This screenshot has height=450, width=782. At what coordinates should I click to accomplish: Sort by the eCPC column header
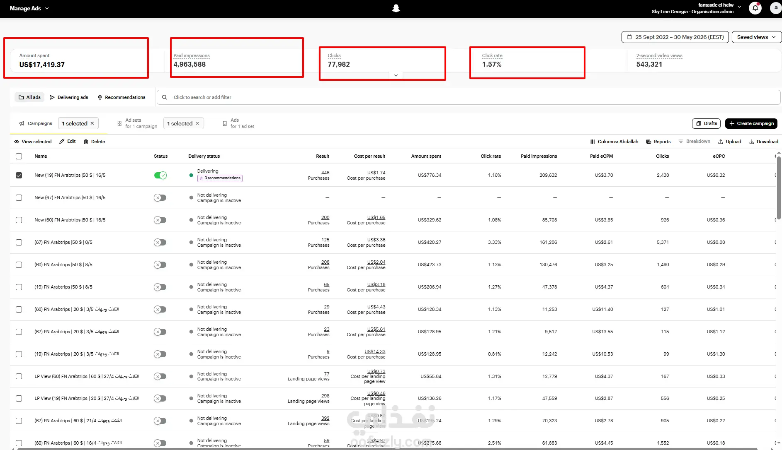coord(719,156)
